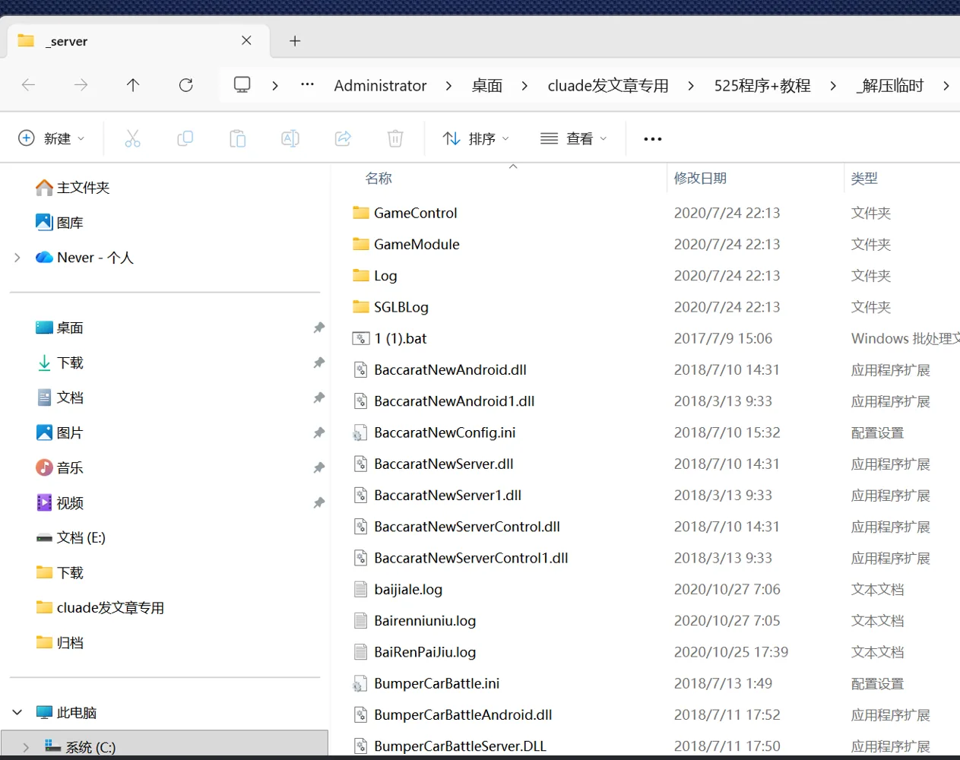Select 525程序+教程 breadcrumb segment
The width and height of the screenshot is (960, 760).
pos(762,86)
